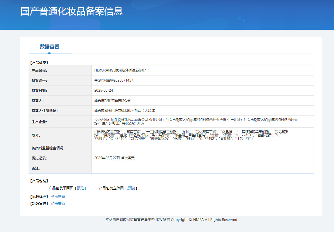Select product name HERORANGE镜采炫泽润透唇冻07
The height and width of the screenshot is (232, 334).
tap(120, 70)
